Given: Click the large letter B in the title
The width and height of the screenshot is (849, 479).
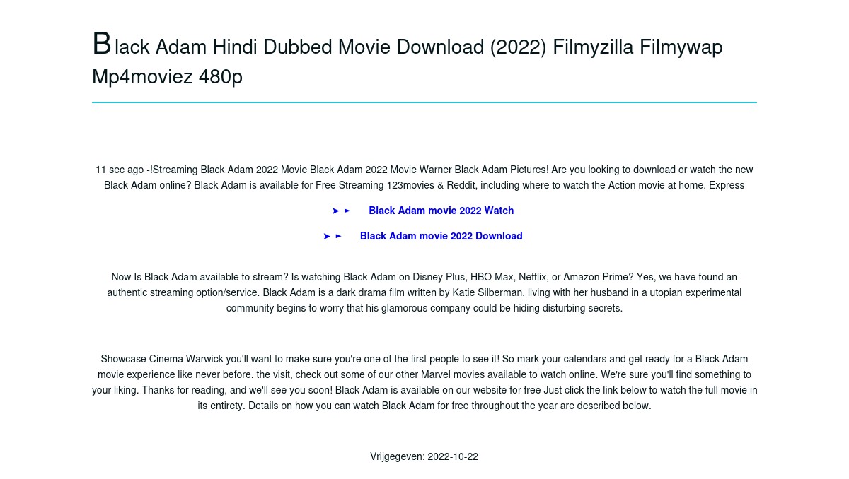Looking at the screenshot, I should [102, 44].
